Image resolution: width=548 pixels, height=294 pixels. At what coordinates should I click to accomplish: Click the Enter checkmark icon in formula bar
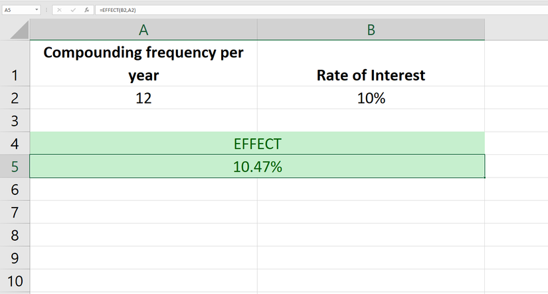73,10
